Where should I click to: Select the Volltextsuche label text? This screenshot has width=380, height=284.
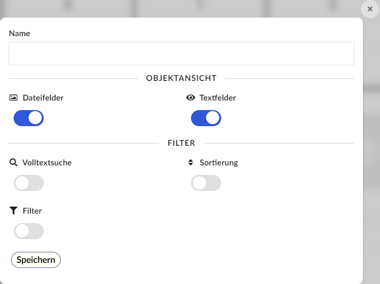pyautogui.click(x=47, y=162)
